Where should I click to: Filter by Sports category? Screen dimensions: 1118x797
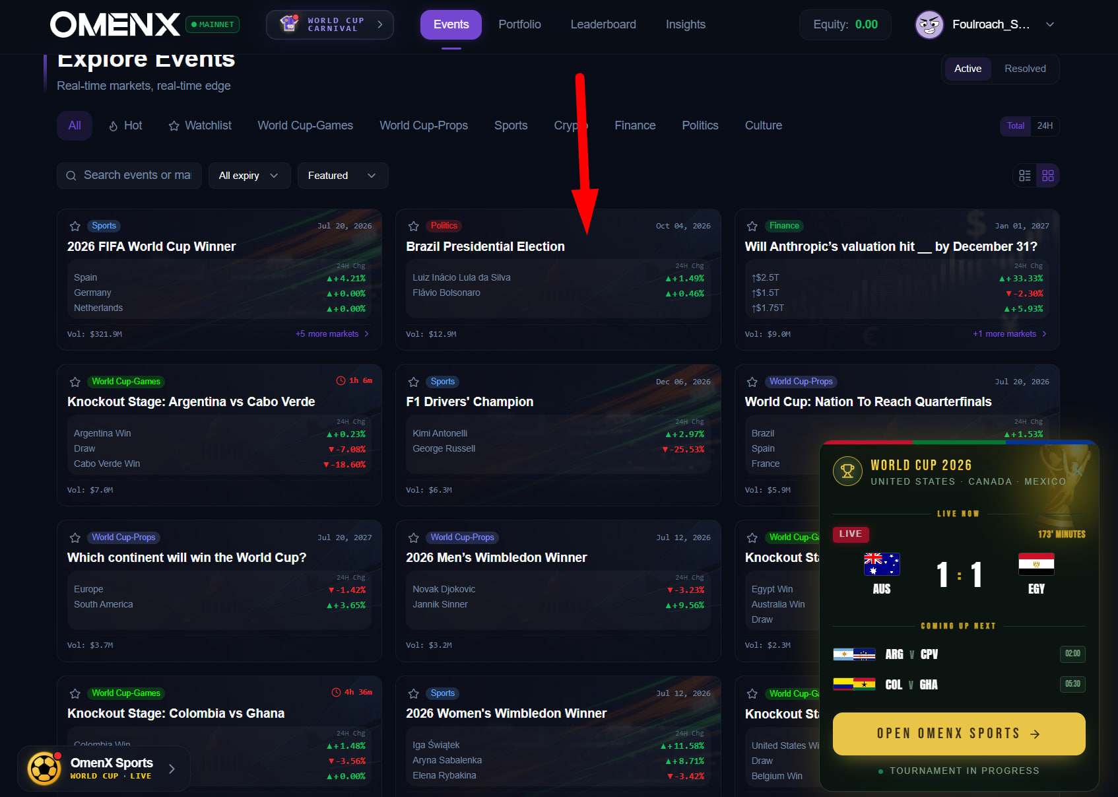(x=511, y=125)
